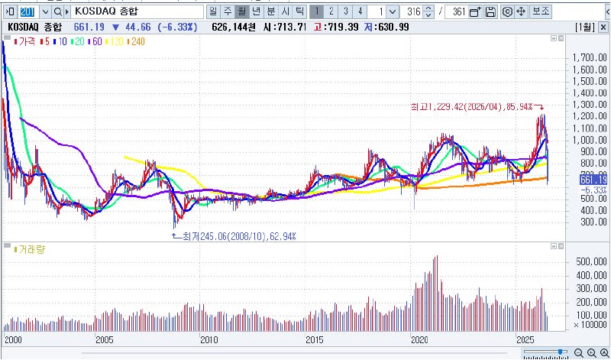Click the current price tag 661.19 on axis
The height and width of the screenshot is (360, 611).
(593, 180)
